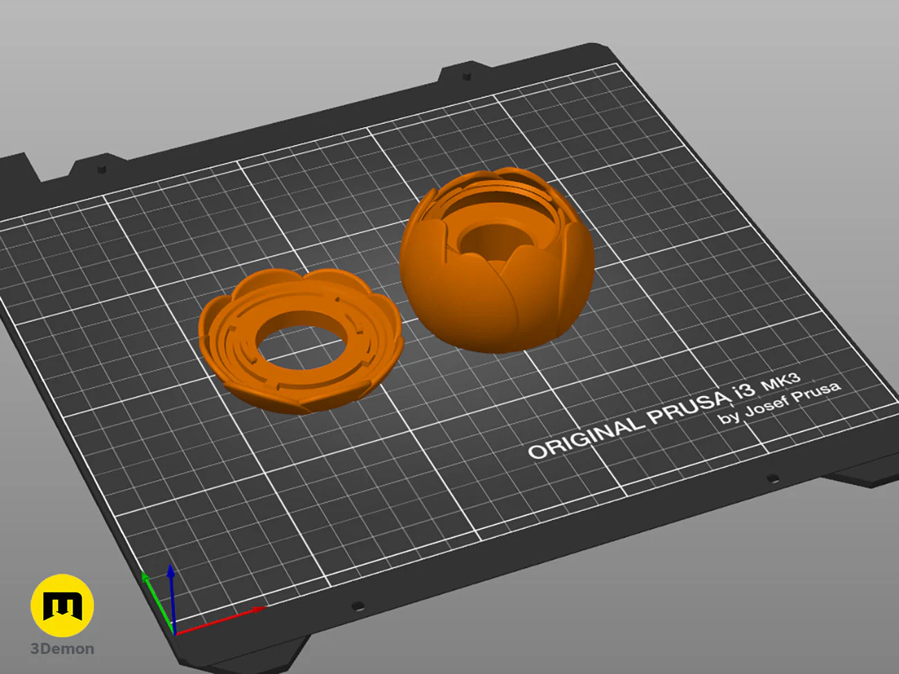Click the screw hole on bed's right edge
The image size is (899, 674).
[772, 478]
